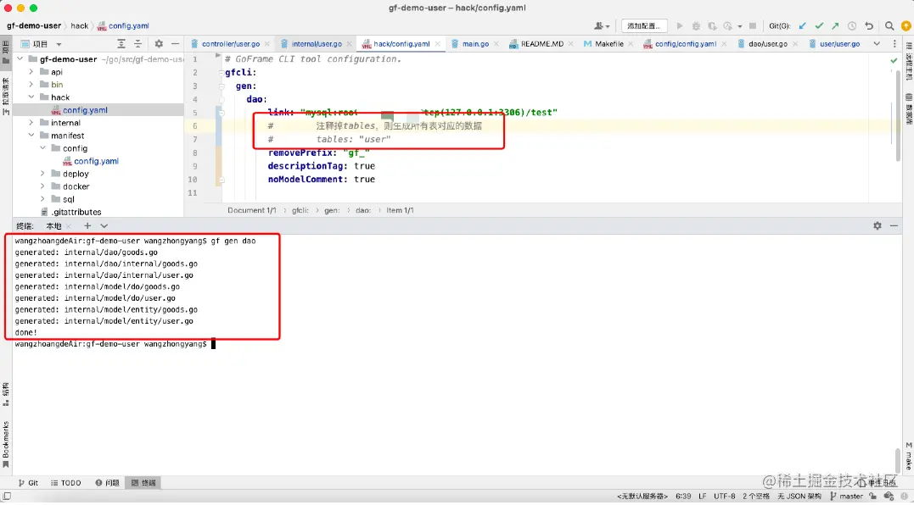Click the master branch in status bar

(846, 497)
